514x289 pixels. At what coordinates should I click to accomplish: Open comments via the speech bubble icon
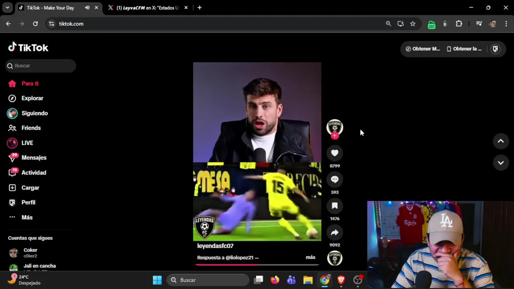335,179
